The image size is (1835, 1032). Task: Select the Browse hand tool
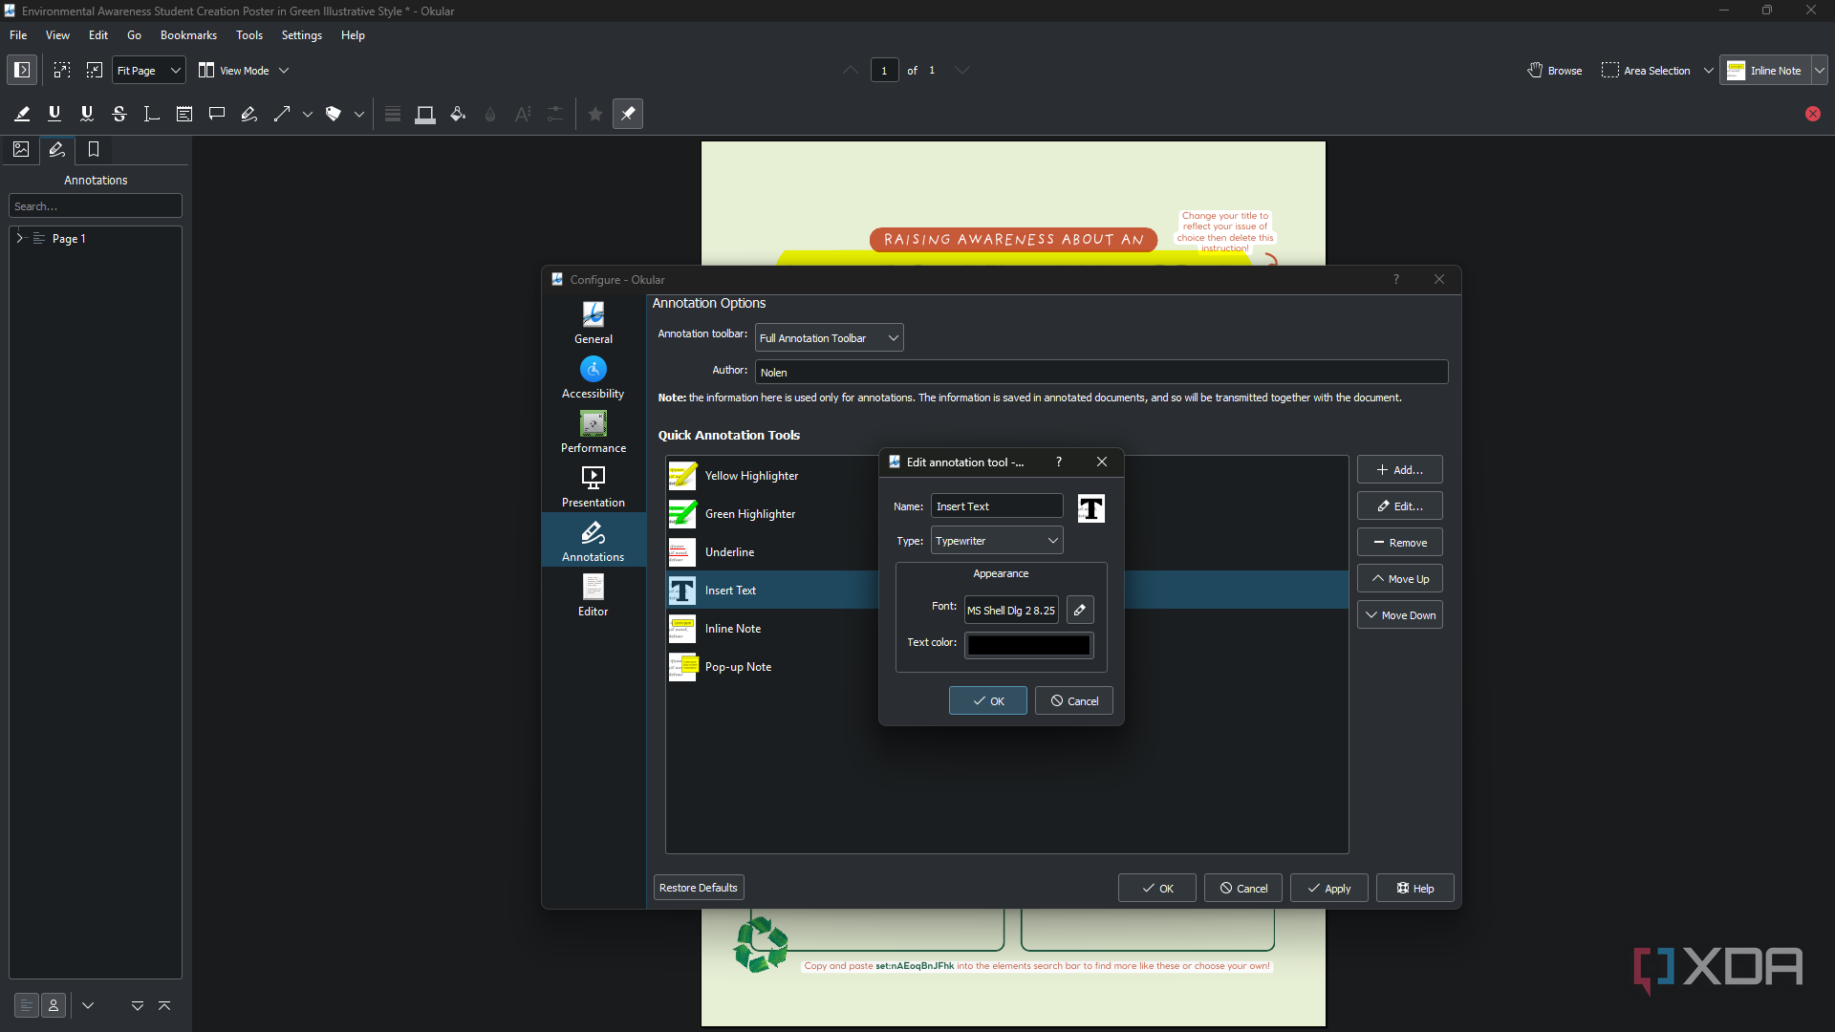[1555, 70]
